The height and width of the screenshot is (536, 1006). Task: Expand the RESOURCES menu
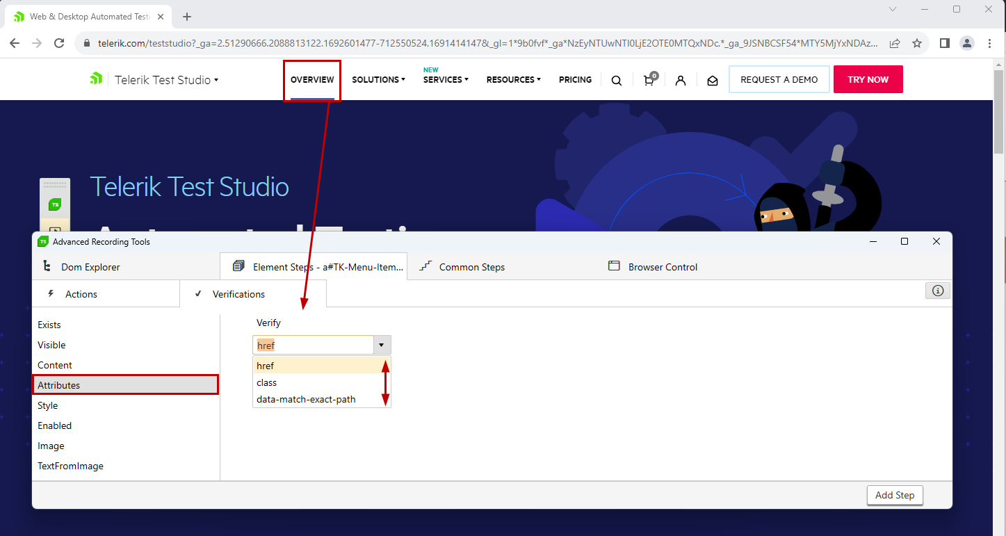point(514,80)
